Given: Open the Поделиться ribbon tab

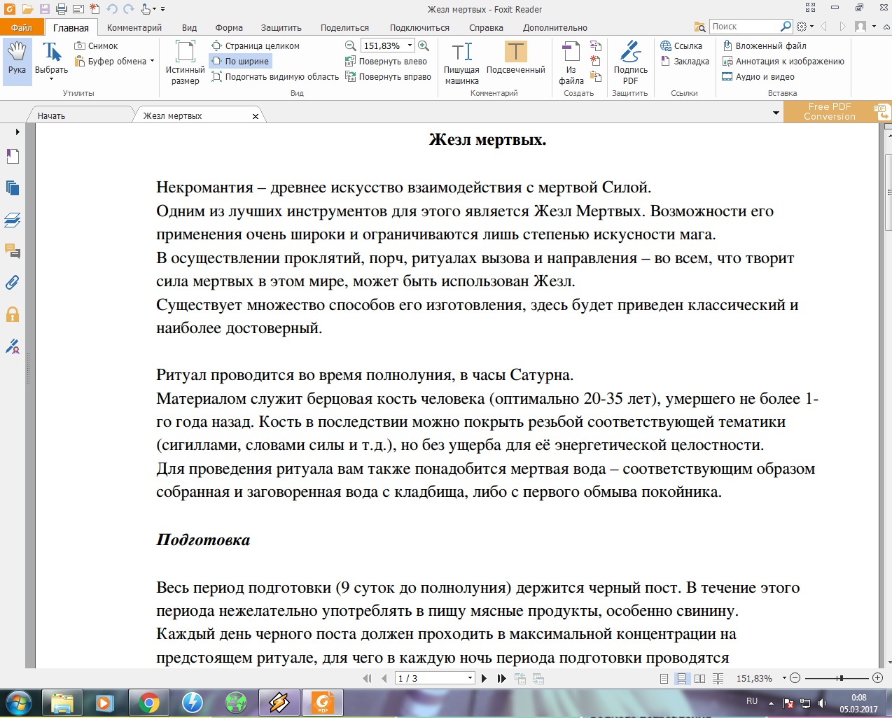Looking at the screenshot, I should (x=344, y=27).
